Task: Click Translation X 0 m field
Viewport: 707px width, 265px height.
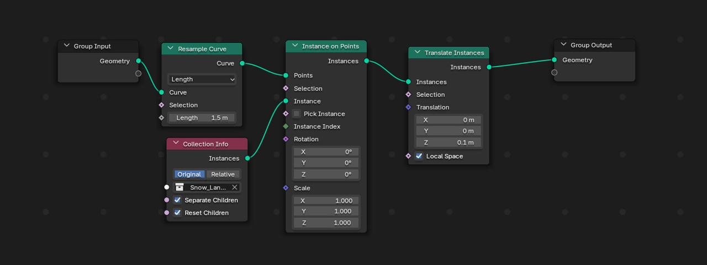Action: coord(449,120)
